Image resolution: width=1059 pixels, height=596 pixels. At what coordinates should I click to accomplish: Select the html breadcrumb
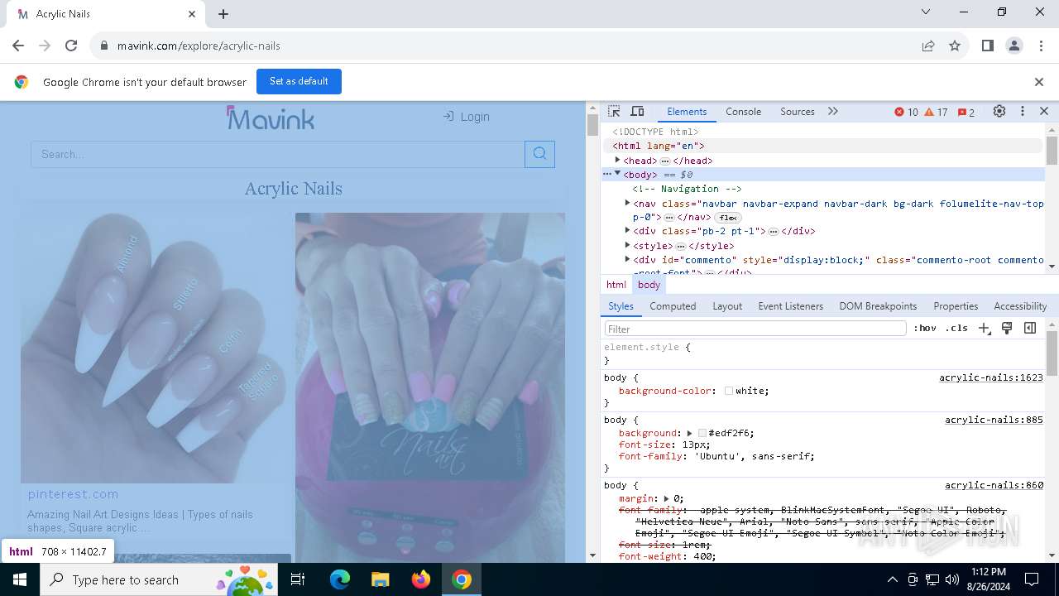pos(616,285)
